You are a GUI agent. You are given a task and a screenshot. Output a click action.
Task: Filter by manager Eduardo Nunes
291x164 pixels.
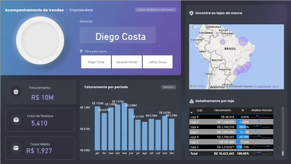pos(127,62)
